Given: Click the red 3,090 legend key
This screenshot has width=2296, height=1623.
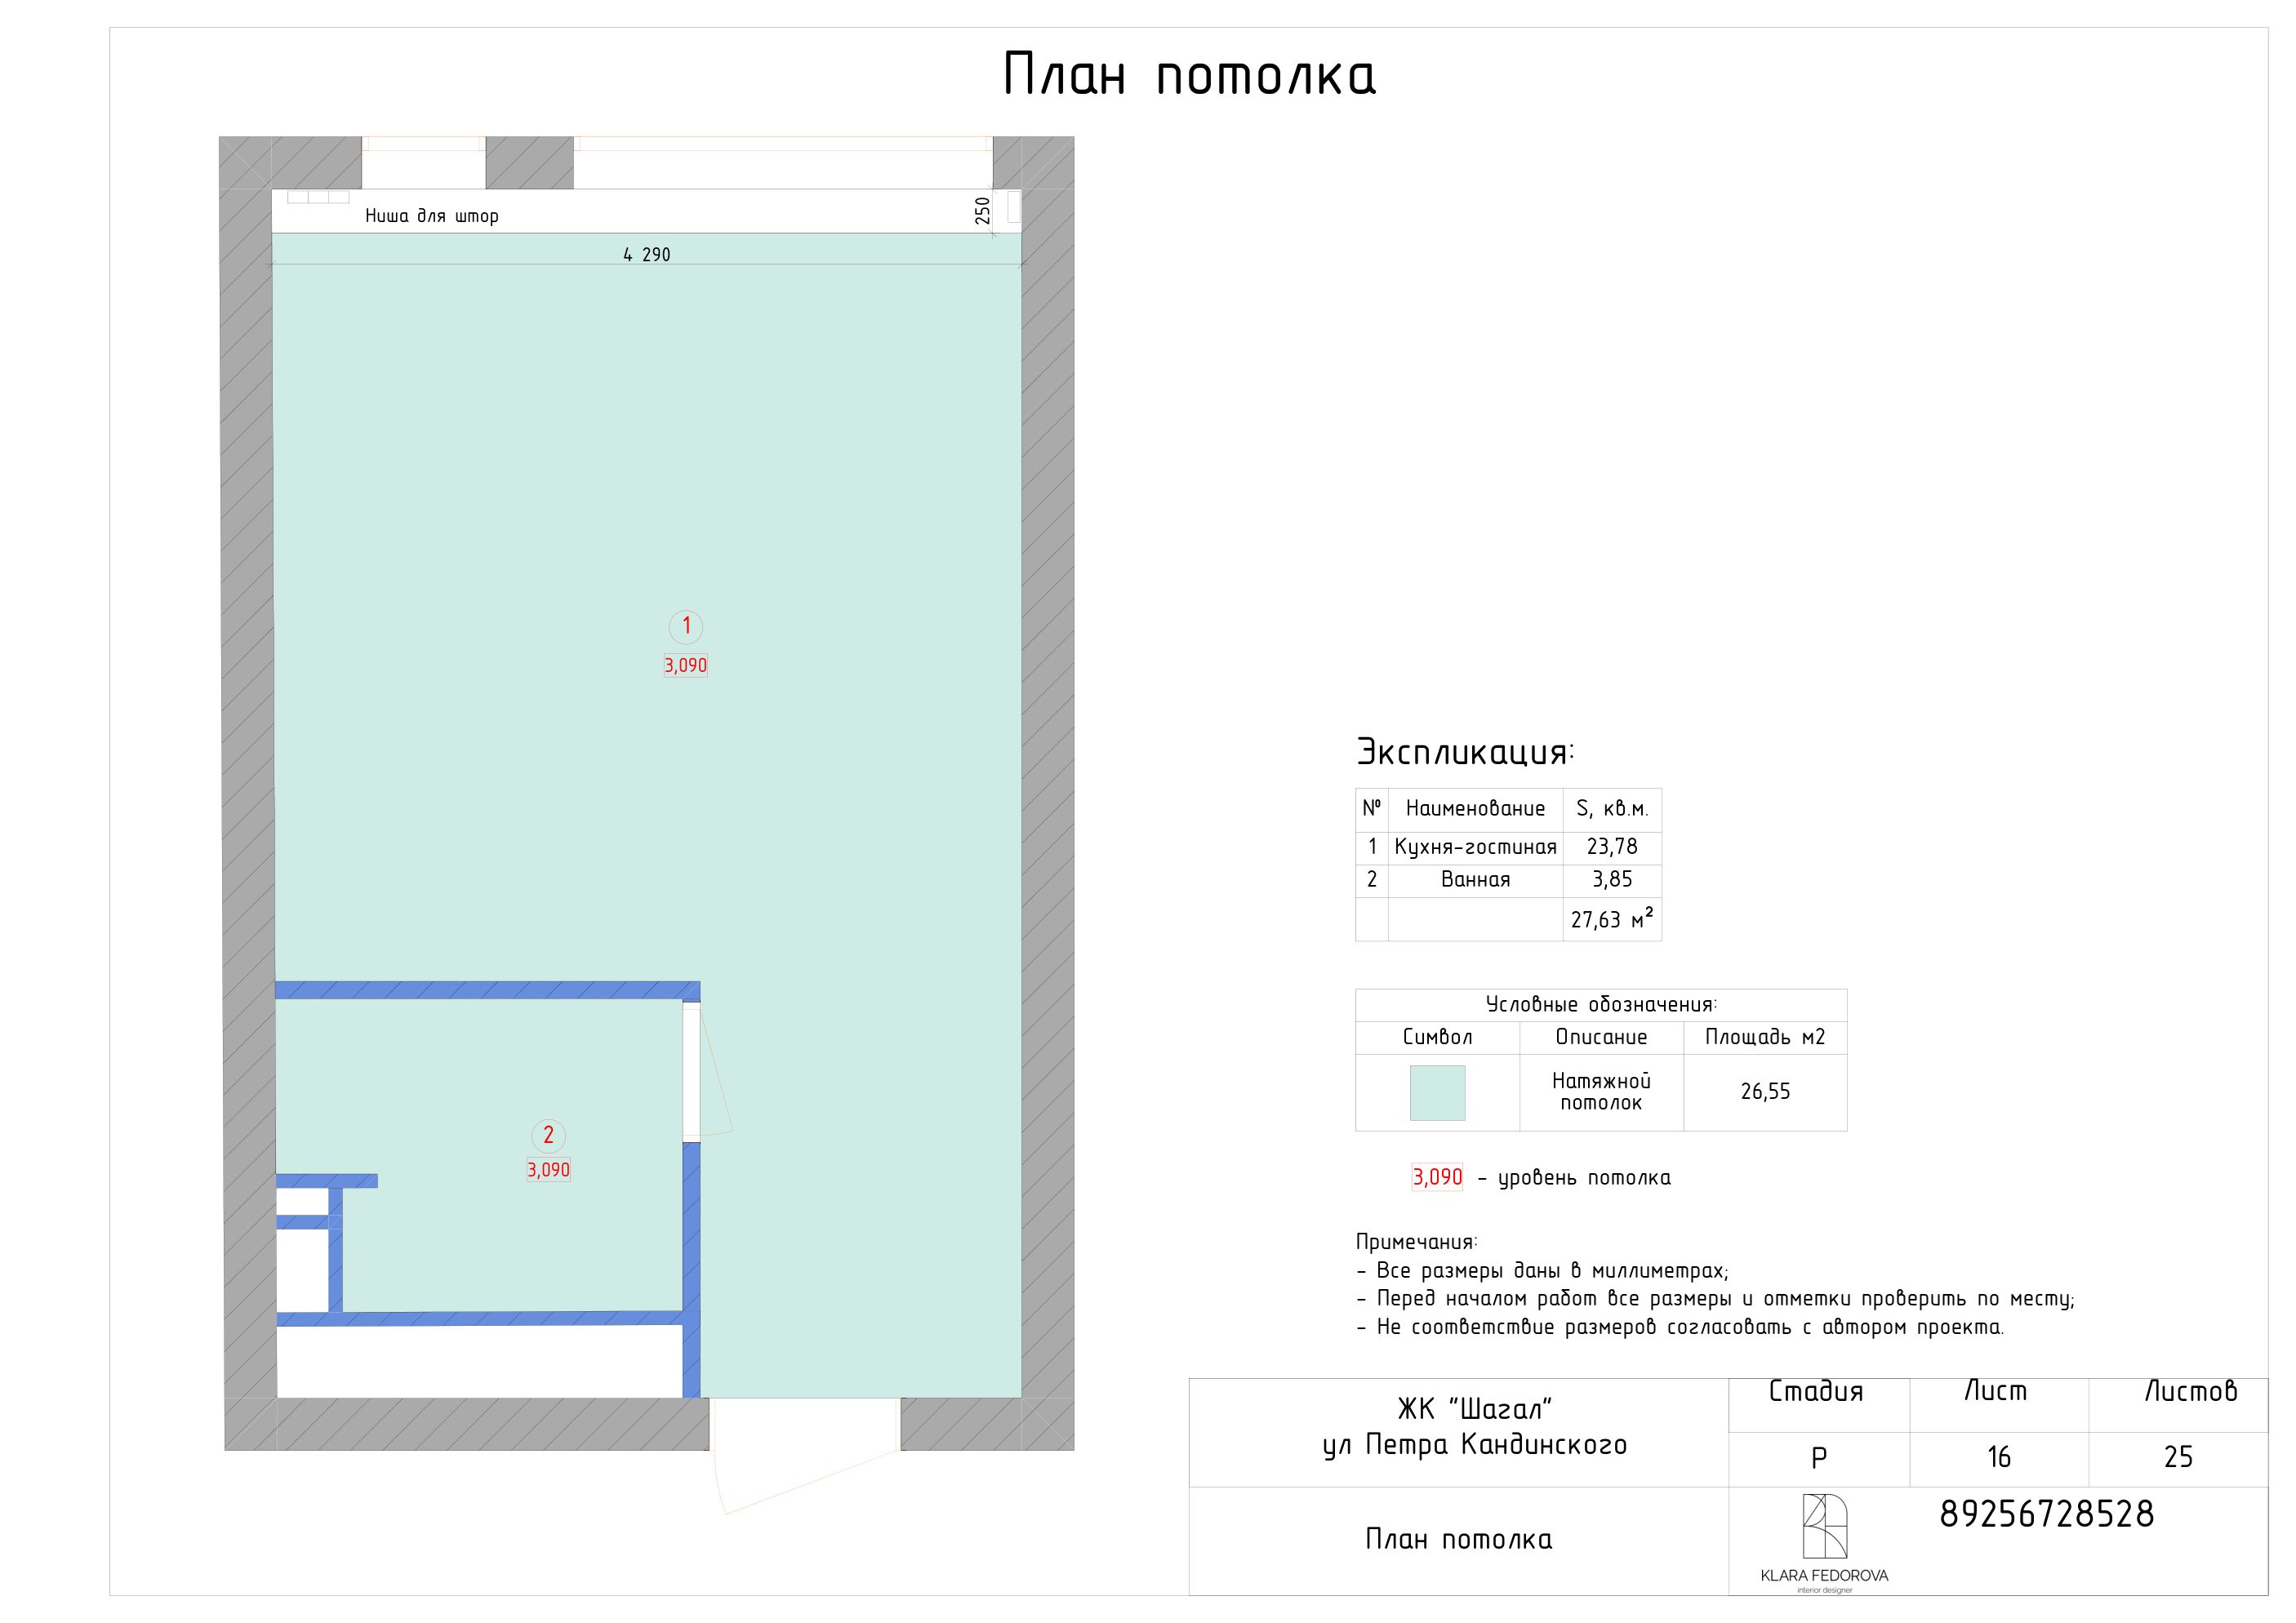Looking at the screenshot, I should point(1437,1178).
